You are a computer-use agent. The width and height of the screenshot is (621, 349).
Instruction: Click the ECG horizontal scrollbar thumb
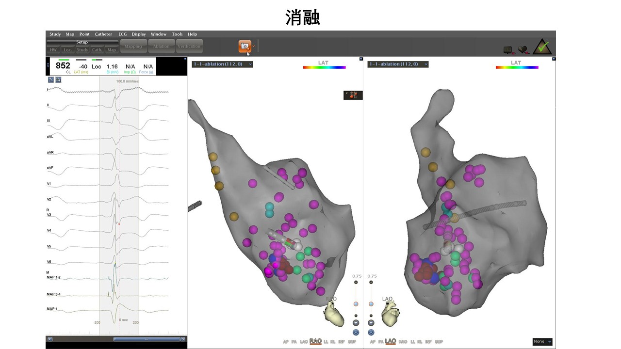click(x=146, y=339)
